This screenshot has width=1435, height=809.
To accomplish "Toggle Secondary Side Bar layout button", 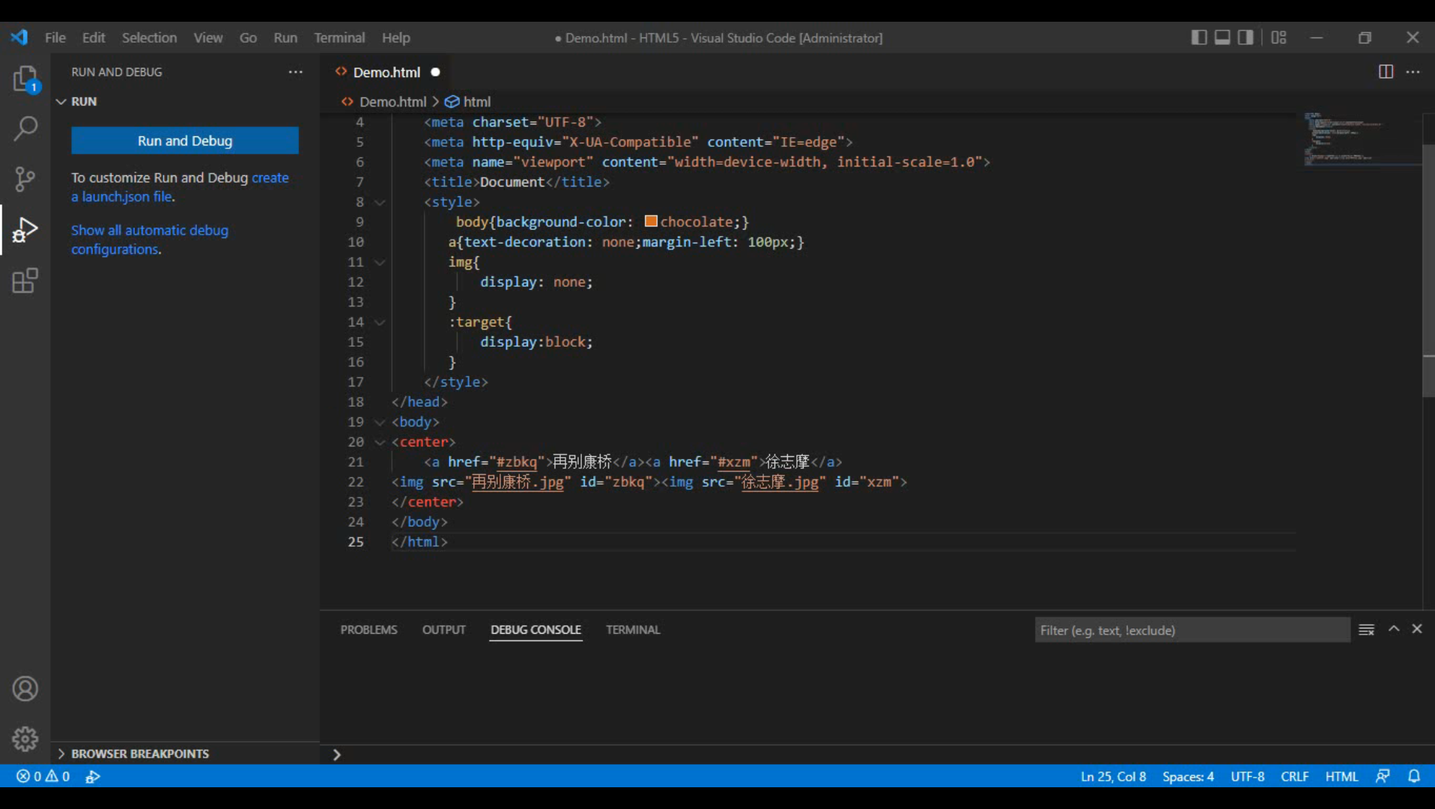I will 1246,37.
